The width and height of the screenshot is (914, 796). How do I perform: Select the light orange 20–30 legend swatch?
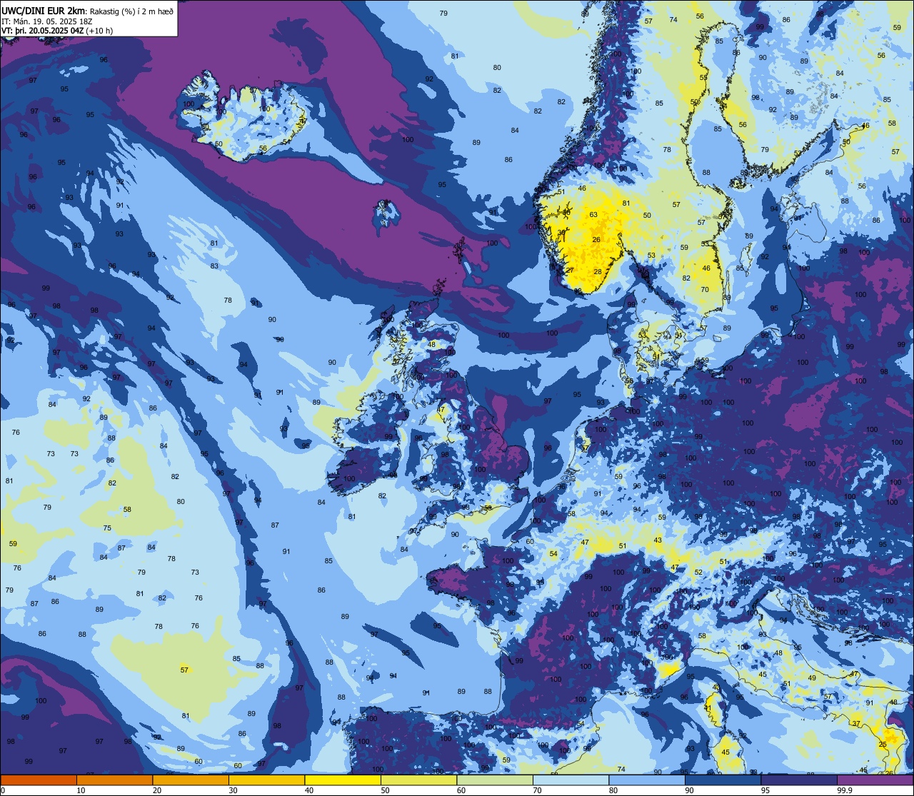tap(190, 780)
